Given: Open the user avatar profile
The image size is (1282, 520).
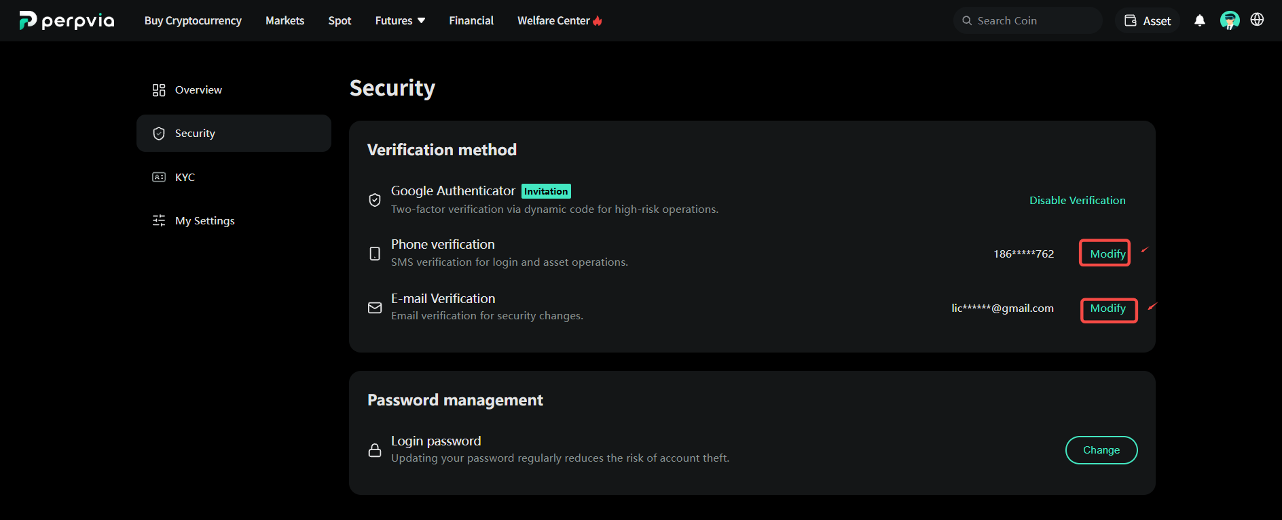Looking at the screenshot, I should (x=1230, y=20).
